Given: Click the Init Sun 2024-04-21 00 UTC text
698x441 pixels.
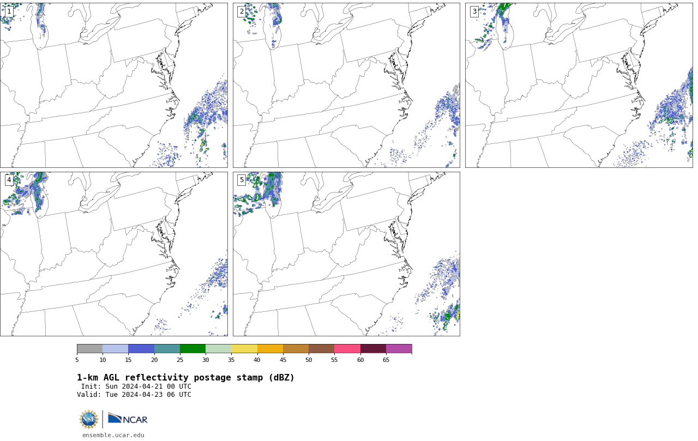Looking at the screenshot, I should point(136,386).
